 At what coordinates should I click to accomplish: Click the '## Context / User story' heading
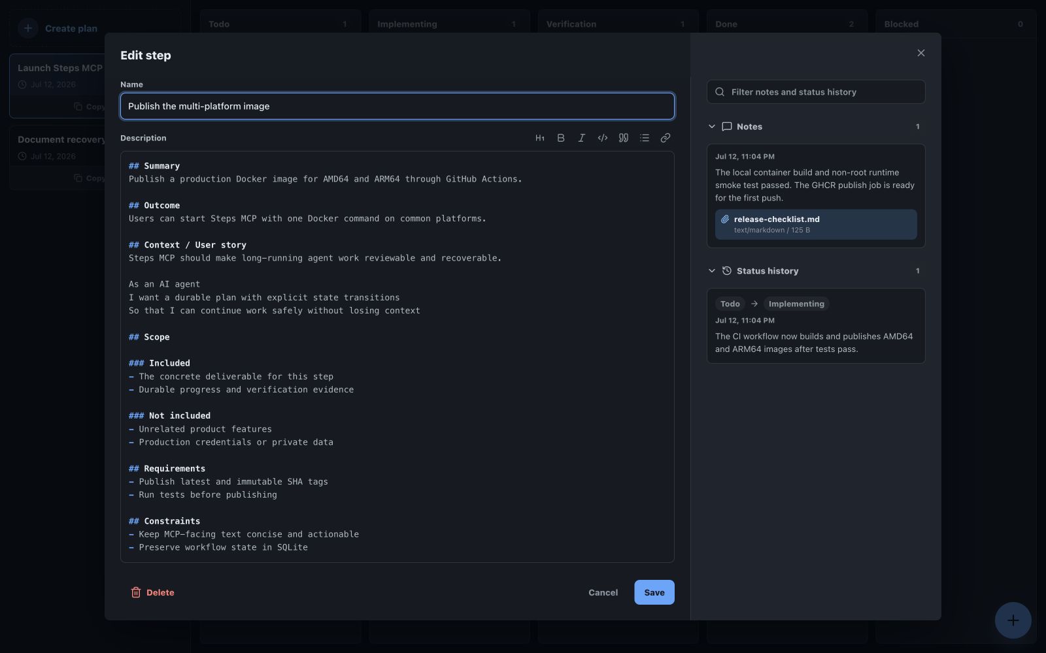pos(188,245)
